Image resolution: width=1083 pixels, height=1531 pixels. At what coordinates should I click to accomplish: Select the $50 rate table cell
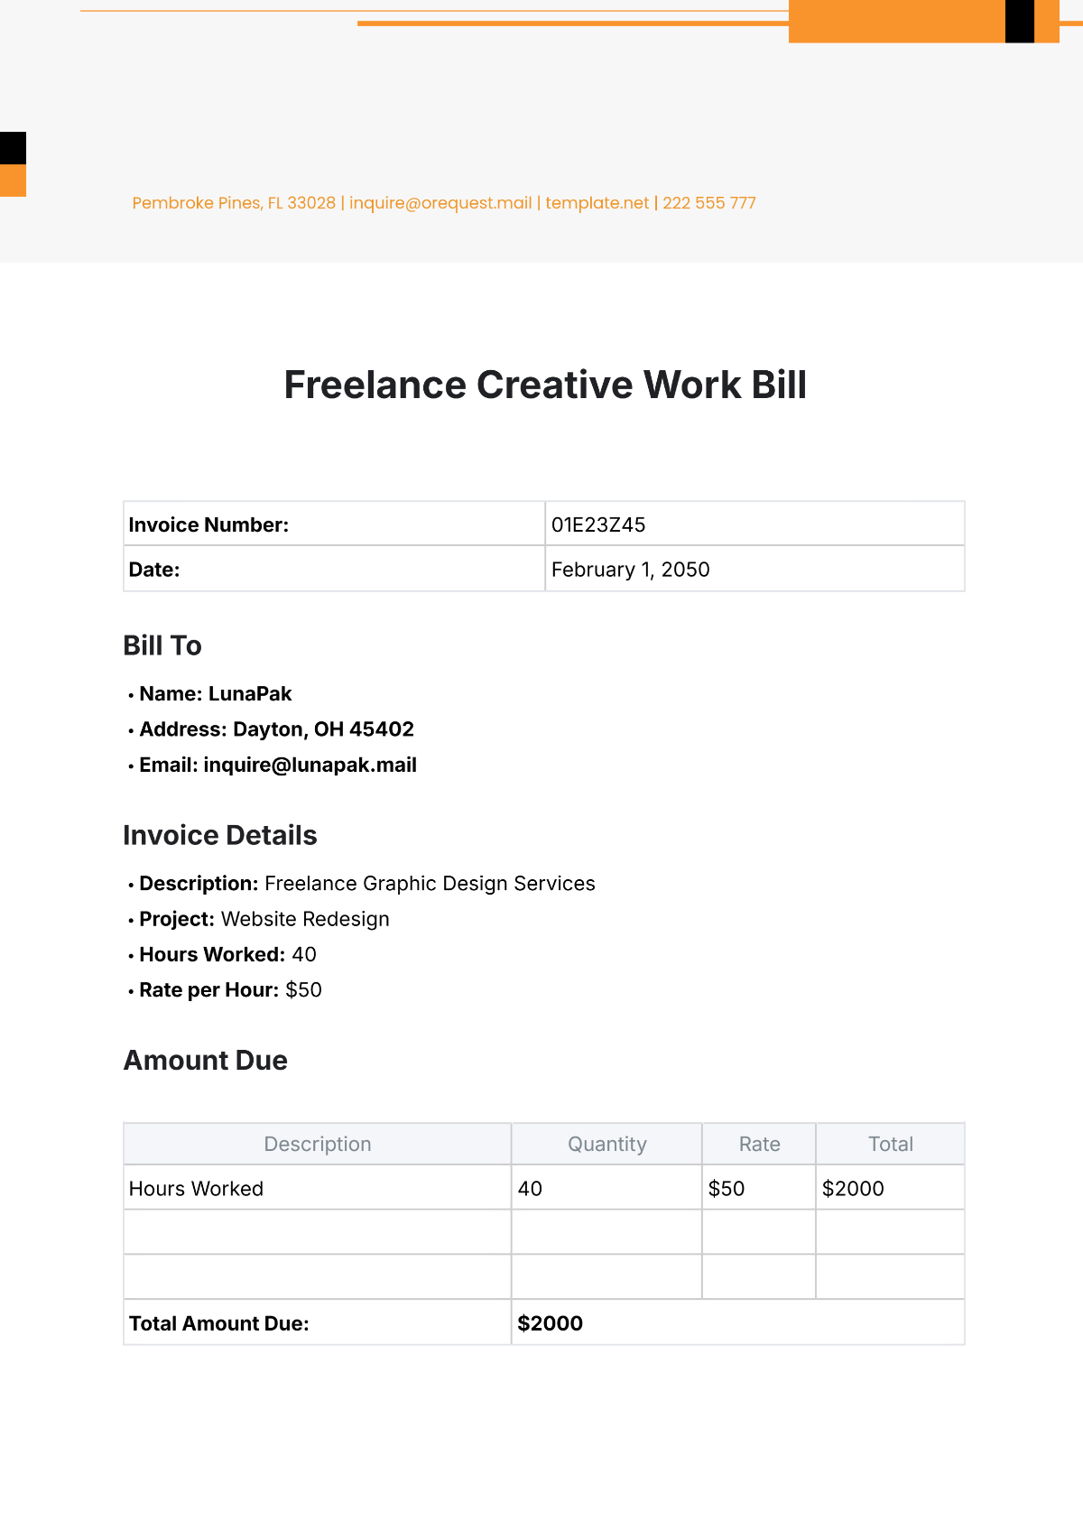[x=759, y=1187]
